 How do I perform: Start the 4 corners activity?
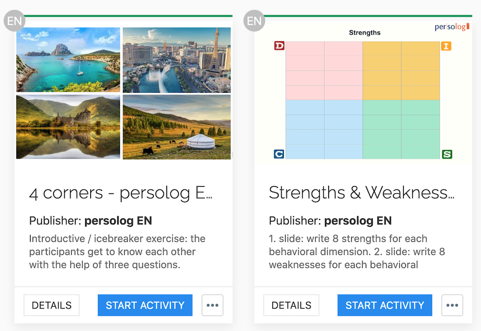(145, 305)
